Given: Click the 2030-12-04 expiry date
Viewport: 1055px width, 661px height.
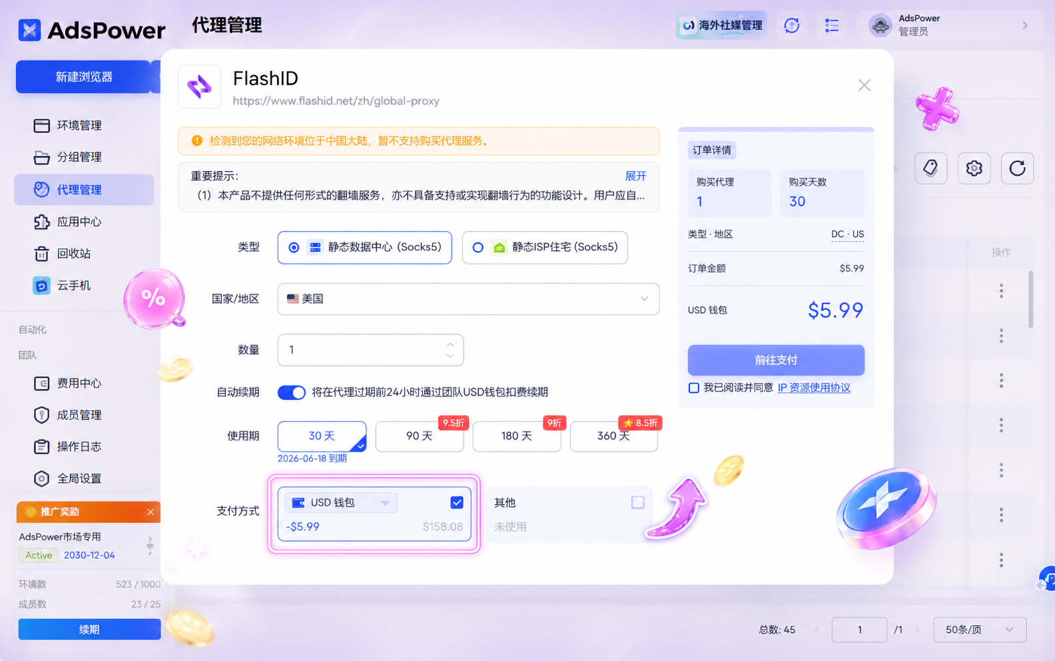Looking at the screenshot, I should [x=89, y=555].
